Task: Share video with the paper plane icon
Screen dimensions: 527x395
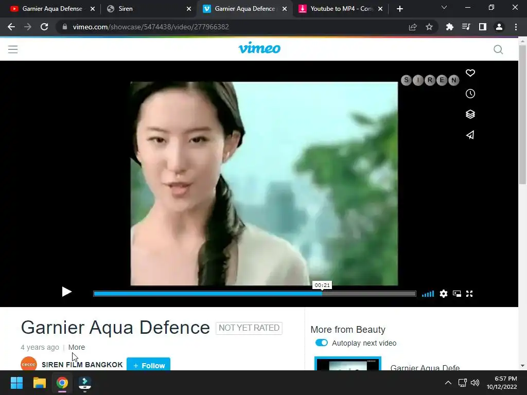Action: coord(470,135)
